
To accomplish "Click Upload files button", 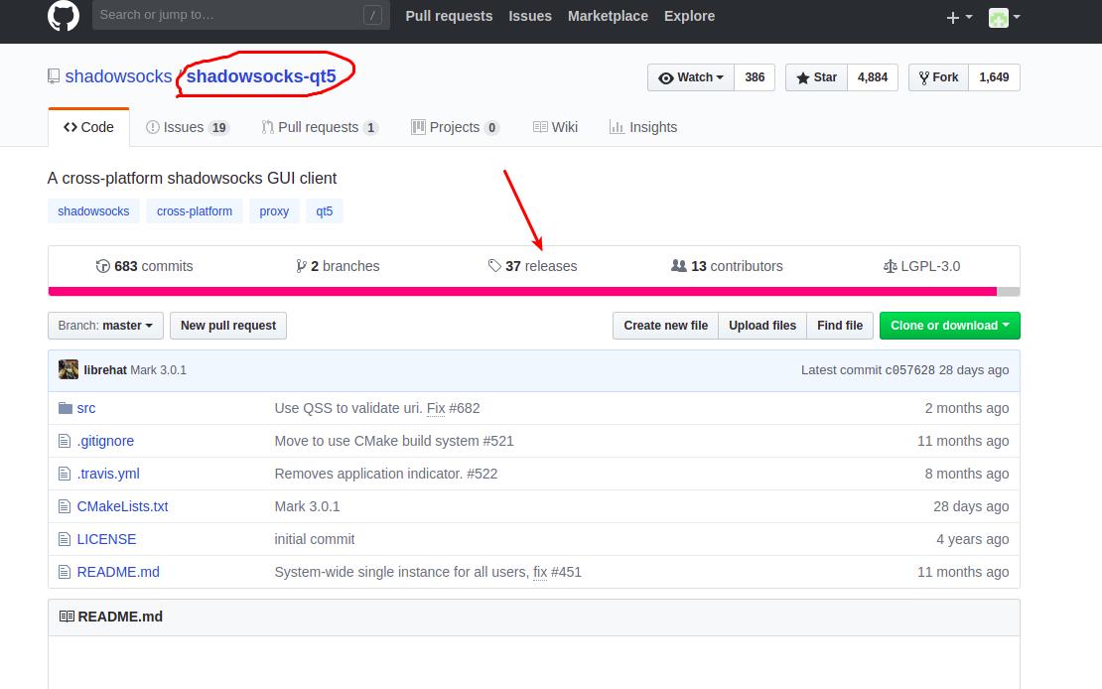I will [762, 326].
